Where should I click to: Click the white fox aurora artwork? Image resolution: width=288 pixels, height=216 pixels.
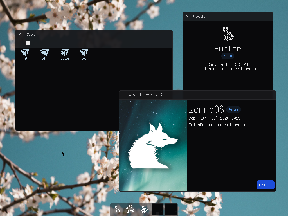click(x=153, y=145)
